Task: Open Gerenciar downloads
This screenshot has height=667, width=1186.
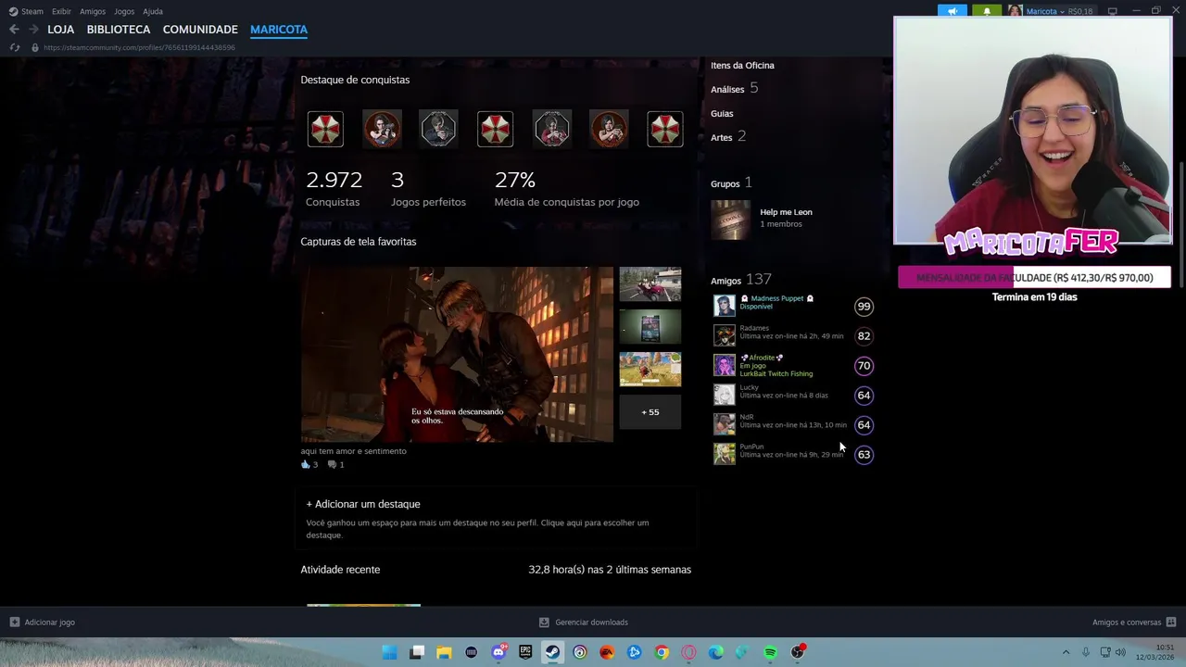Action: tap(584, 623)
